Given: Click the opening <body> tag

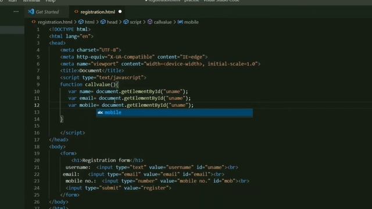Looking at the screenshot, I should (x=57, y=147).
